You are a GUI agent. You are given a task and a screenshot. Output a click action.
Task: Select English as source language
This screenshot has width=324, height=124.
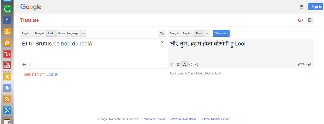tap(26, 33)
